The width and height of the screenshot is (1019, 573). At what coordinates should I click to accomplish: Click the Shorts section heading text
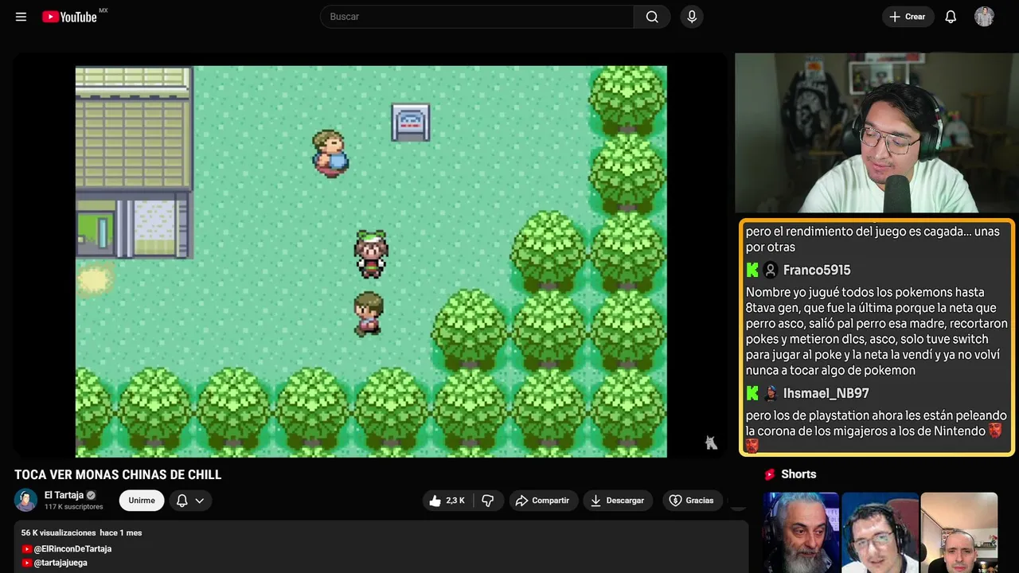tap(798, 474)
